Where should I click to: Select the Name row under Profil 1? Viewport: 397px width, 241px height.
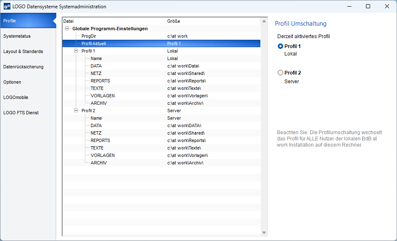pyautogui.click(x=161, y=58)
